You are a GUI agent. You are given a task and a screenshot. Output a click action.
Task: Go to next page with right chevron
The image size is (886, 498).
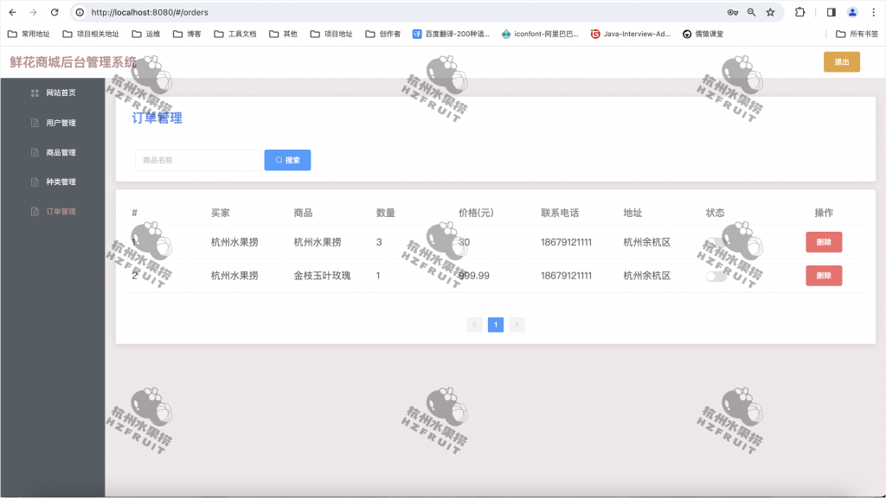[517, 324]
